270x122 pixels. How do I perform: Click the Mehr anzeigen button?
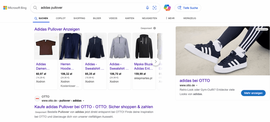click(253, 93)
